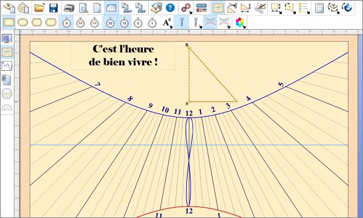
Task: Open the data tables view in sidebar
Action: pyautogui.click(x=7, y=79)
